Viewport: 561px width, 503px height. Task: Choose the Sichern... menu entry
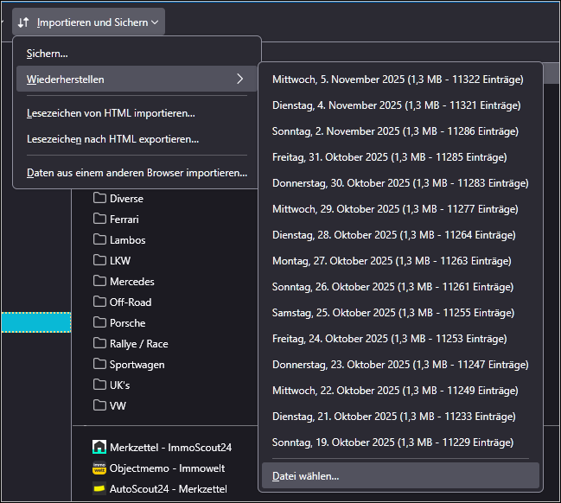tap(48, 54)
